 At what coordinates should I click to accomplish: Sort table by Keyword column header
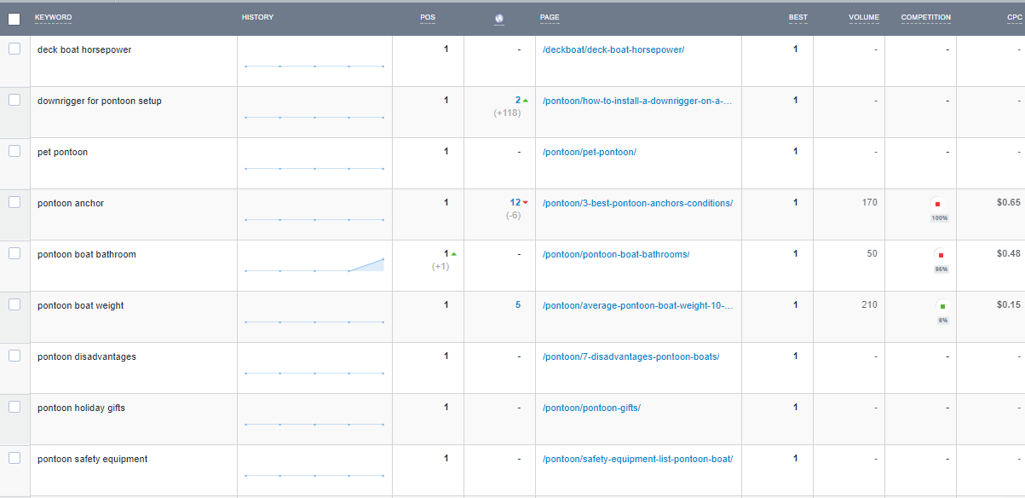[53, 18]
